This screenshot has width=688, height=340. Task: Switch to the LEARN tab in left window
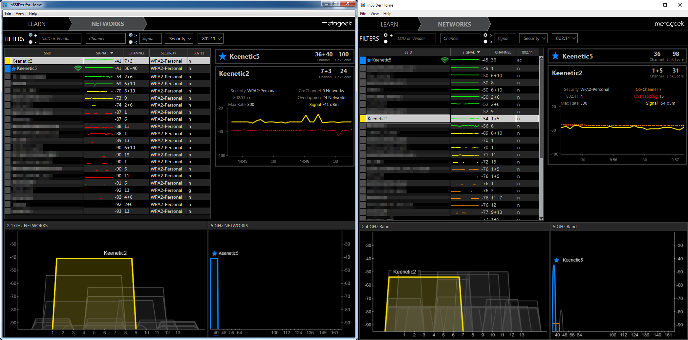[x=37, y=24]
